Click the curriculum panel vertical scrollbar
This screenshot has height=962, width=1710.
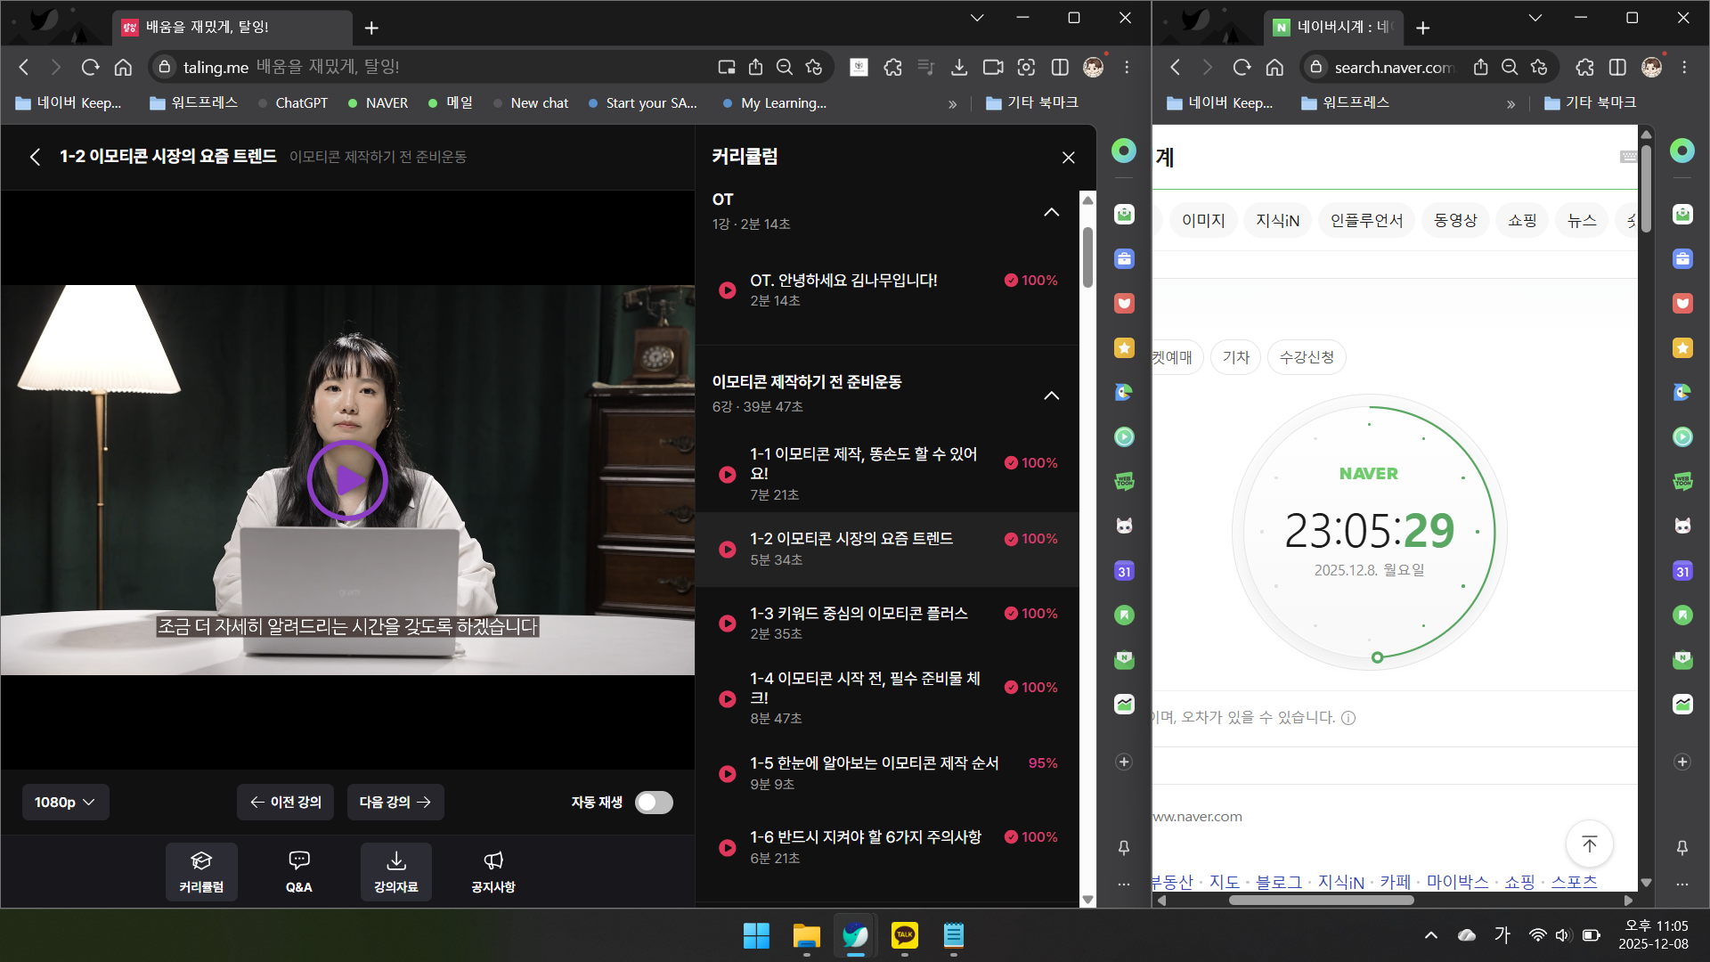pyautogui.click(x=1087, y=258)
